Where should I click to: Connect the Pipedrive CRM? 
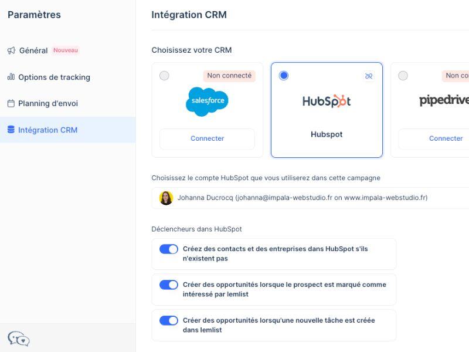[x=434, y=139]
